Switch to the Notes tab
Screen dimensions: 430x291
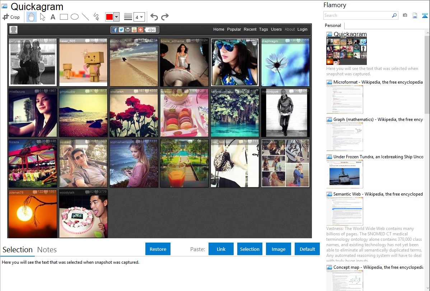tap(47, 250)
